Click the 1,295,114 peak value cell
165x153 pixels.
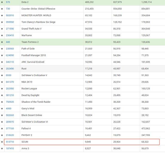point(146,2)
